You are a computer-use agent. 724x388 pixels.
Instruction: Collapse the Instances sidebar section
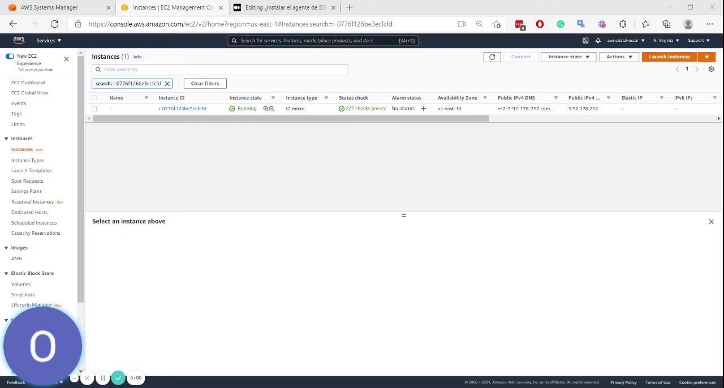(6, 139)
